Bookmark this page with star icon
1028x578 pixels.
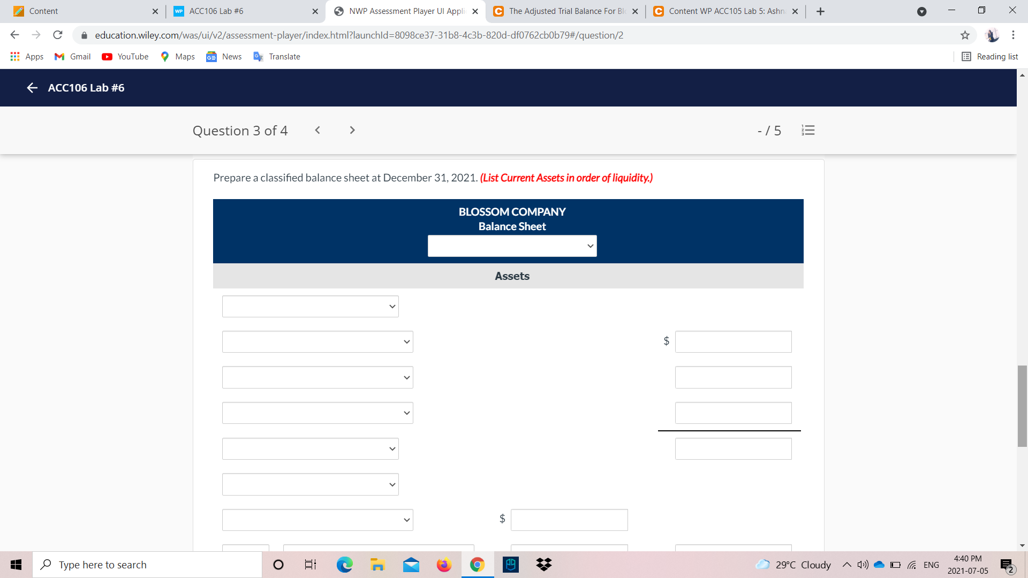(x=965, y=35)
